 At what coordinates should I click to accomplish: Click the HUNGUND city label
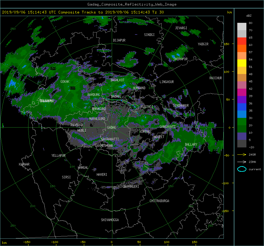(139, 88)
